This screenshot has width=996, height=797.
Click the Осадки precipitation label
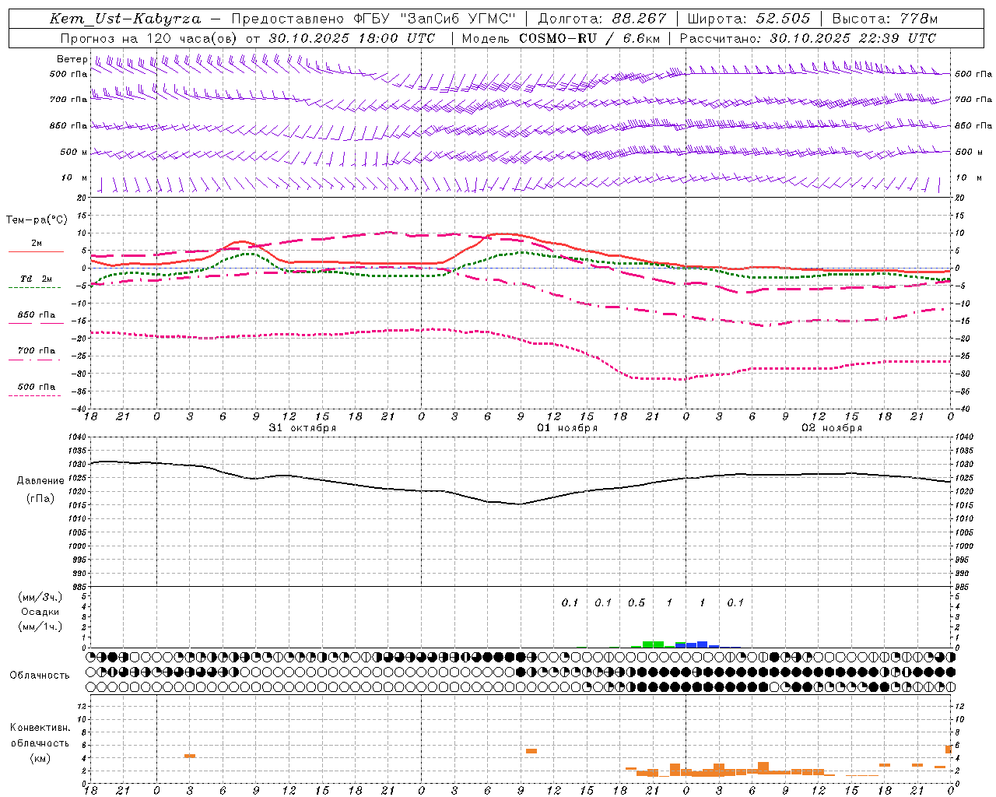pos(40,612)
